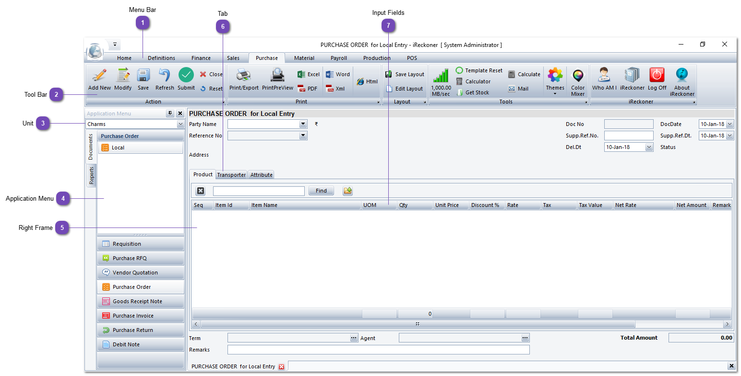Export the document to Excel
This screenshot has width=741, height=376.
coord(309,74)
